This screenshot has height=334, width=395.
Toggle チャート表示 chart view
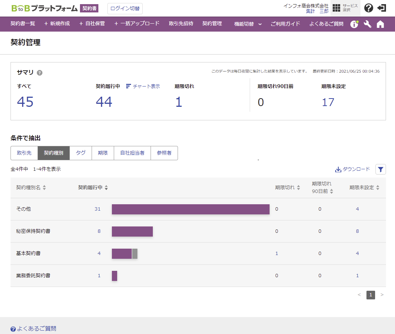(143, 86)
